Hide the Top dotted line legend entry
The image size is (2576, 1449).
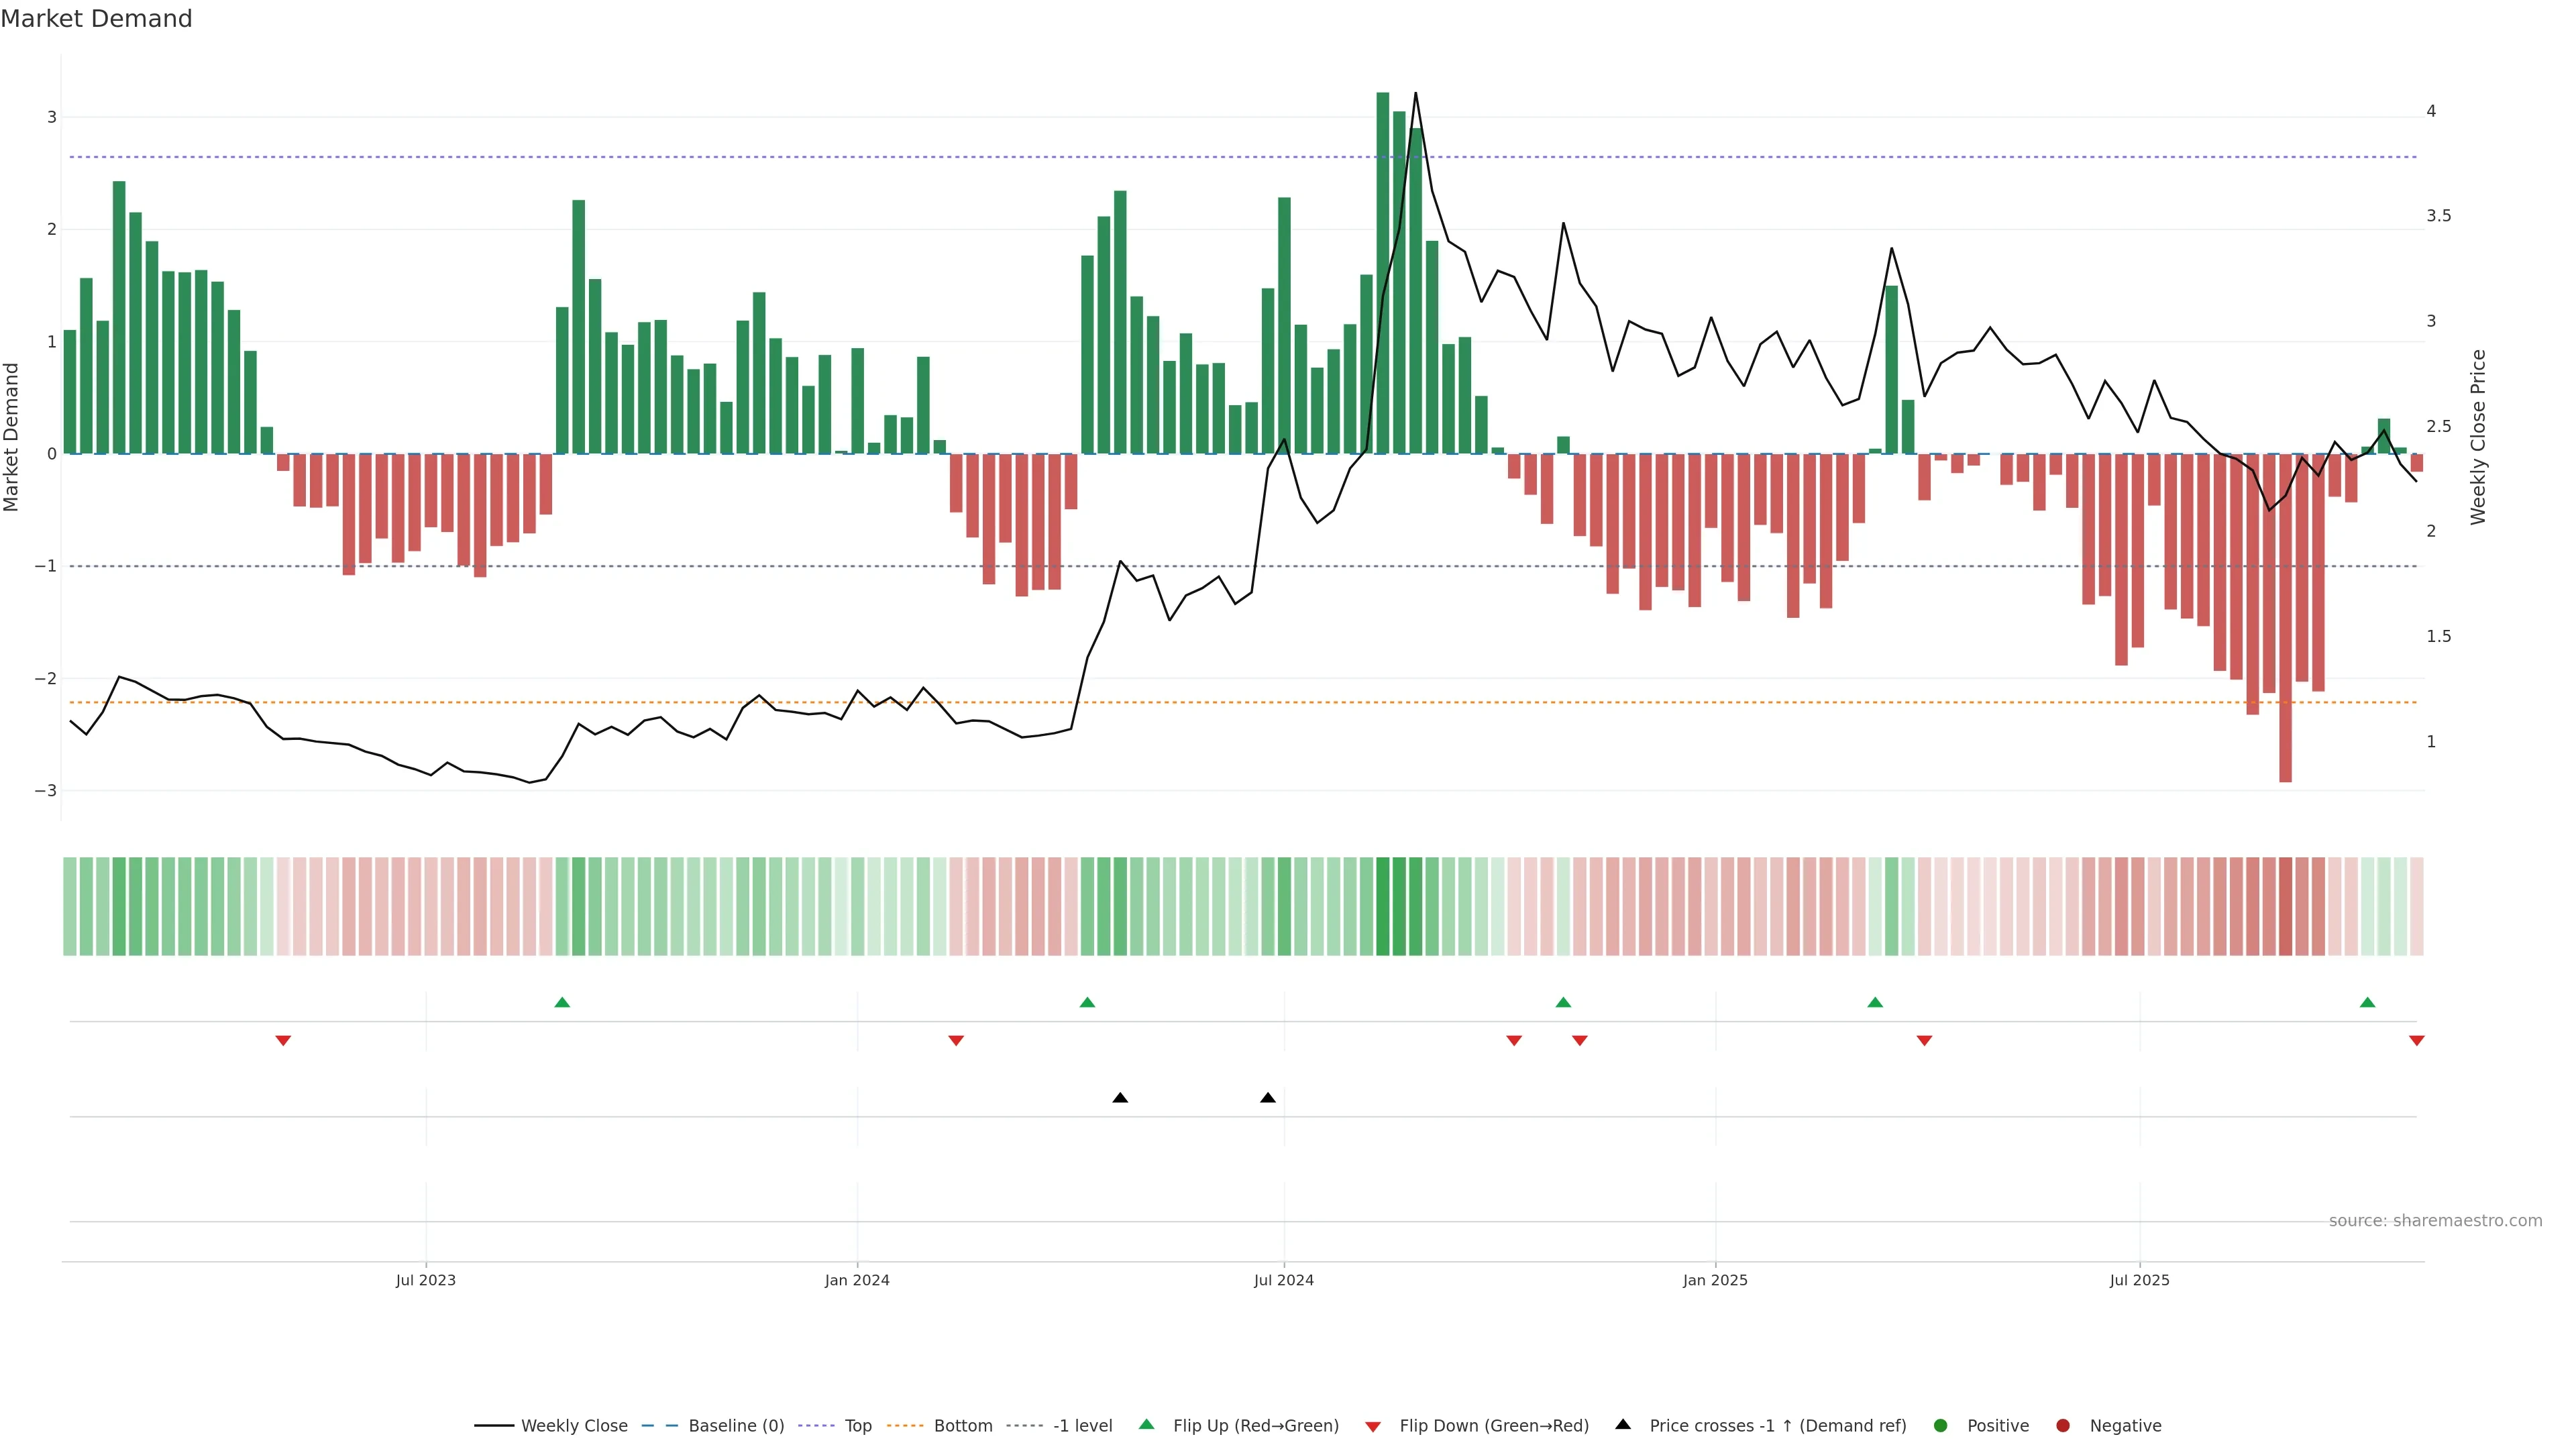[x=857, y=1426]
